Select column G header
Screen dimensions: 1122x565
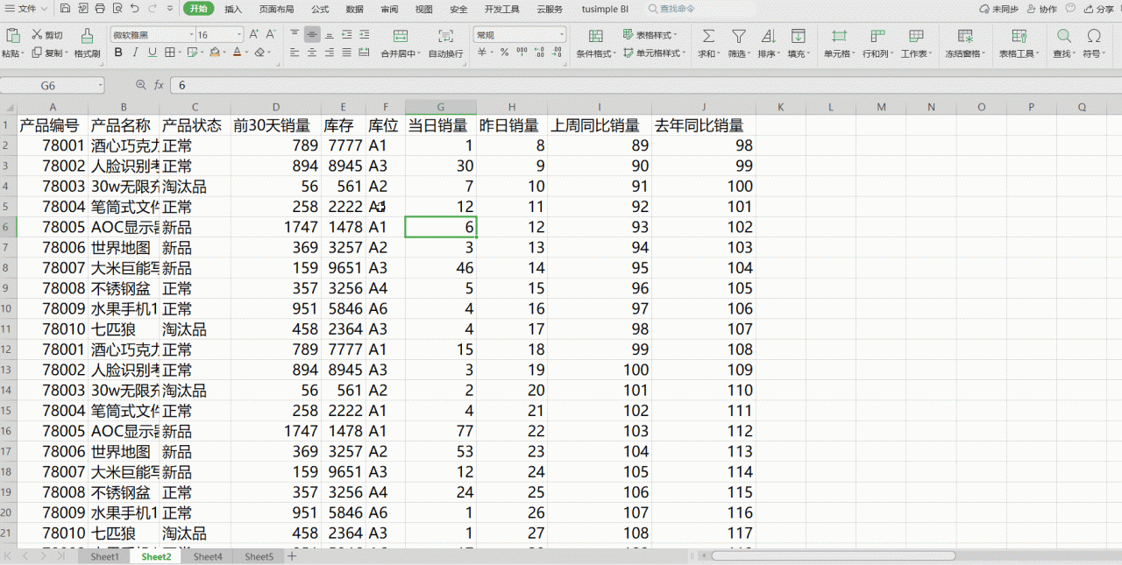pyautogui.click(x=441, y=107)
